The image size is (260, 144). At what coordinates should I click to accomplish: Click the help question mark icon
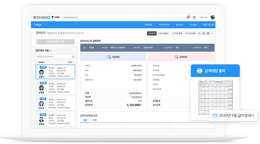(x=194, y=17)
